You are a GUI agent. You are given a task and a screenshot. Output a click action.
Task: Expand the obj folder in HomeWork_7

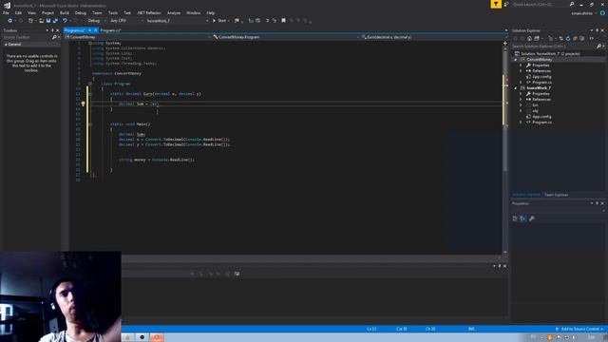point(521,111)
